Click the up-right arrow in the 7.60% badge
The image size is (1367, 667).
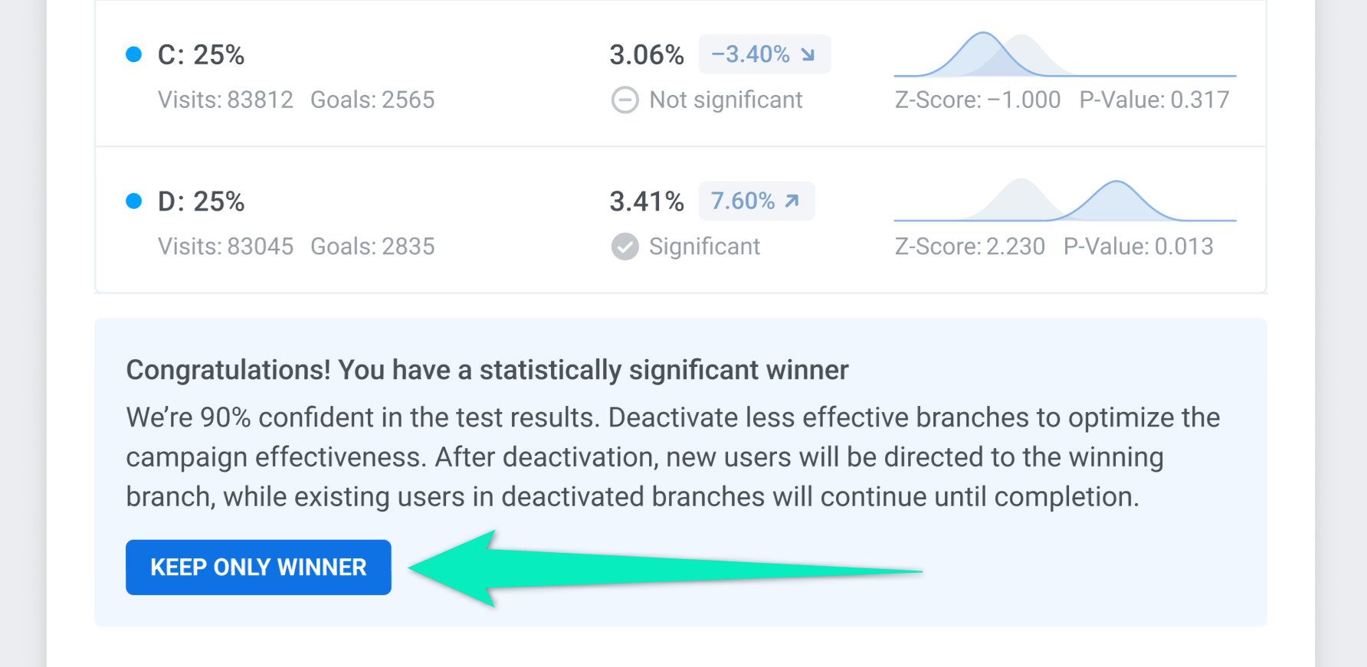pyautogui.click(x=792, y=201)
